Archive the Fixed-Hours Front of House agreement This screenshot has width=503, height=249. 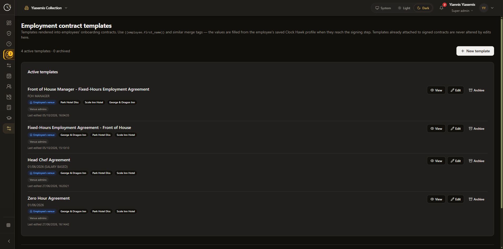click(476, 128)
